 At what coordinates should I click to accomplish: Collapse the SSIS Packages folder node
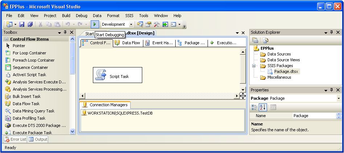[254, 66]
